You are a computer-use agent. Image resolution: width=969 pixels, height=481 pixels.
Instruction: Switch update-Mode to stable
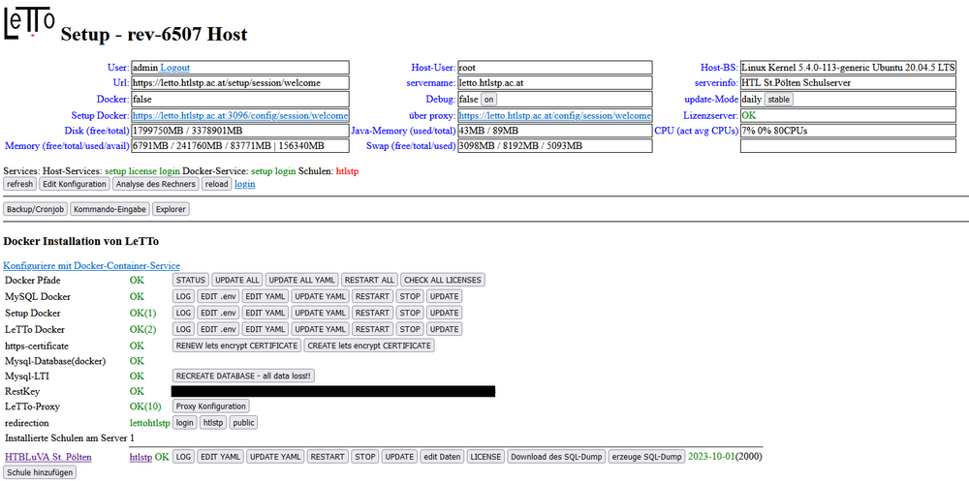point(779,100)
